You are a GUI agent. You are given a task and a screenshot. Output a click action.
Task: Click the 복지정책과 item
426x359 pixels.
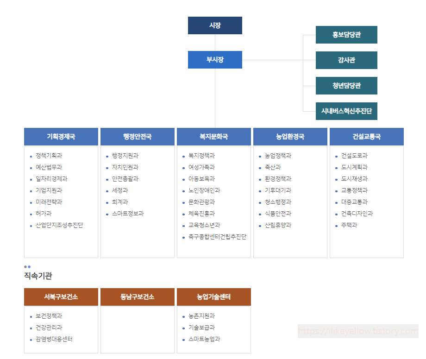point(201,156)
